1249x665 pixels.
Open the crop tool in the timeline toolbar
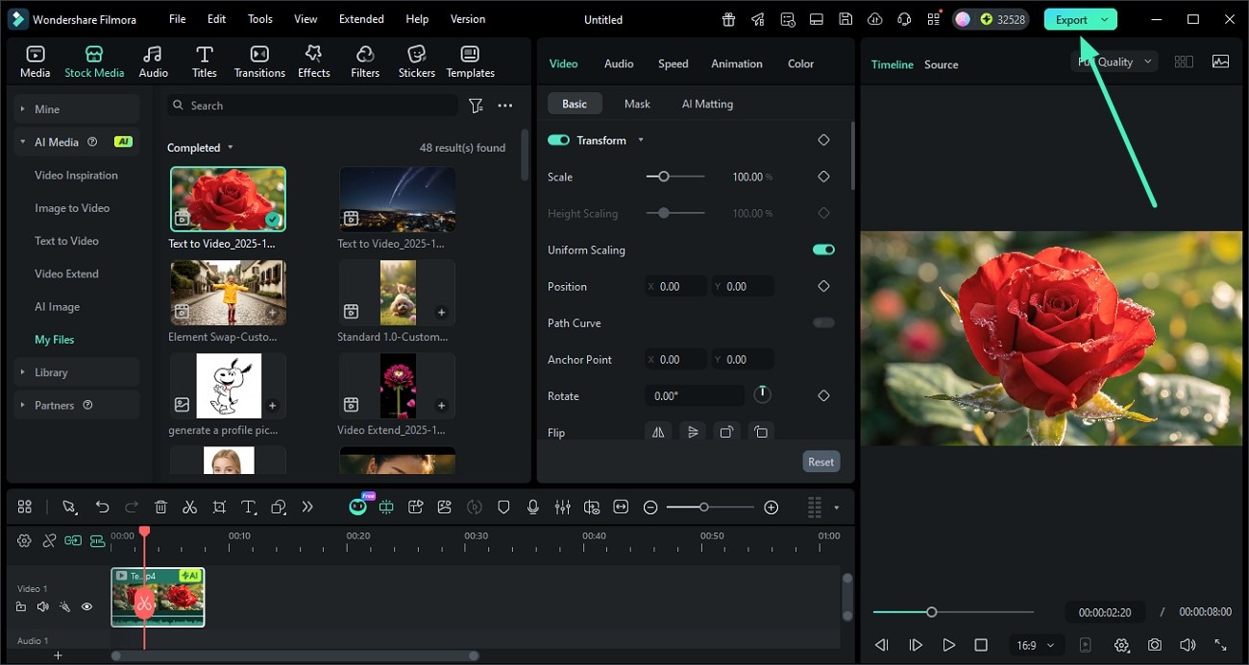click(219, 507)
